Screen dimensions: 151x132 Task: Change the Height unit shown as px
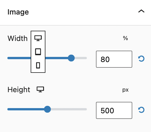pos(125,90)
